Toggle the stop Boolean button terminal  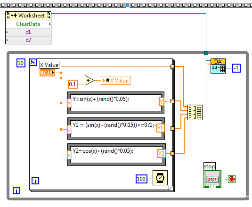[212, 179]
